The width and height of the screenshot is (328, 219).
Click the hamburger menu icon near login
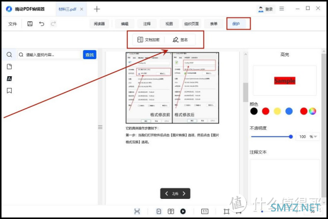[x=282, y=8]
